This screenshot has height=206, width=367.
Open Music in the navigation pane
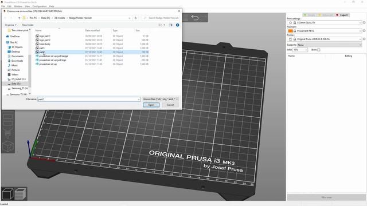[14, 65]
